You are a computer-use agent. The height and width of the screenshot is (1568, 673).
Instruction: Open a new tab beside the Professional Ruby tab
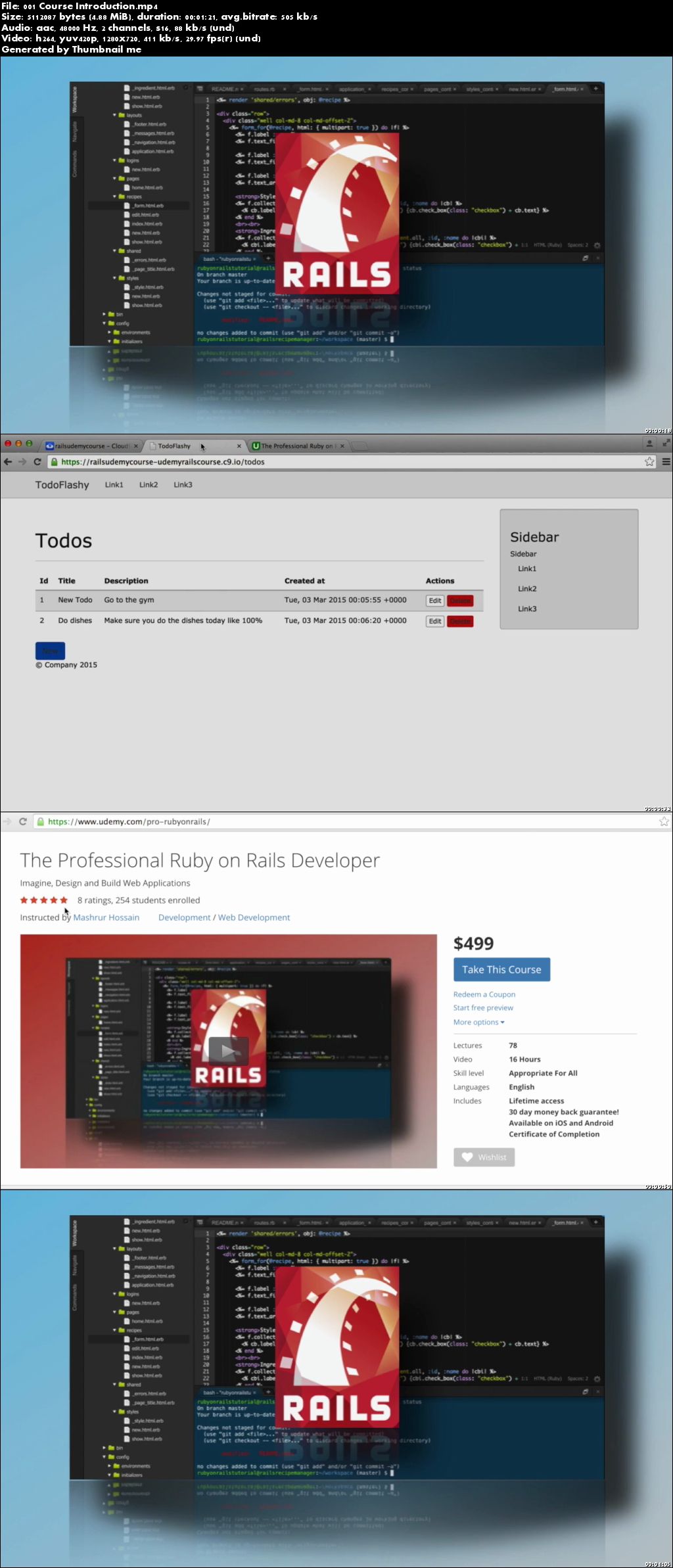tap(360, 446)
